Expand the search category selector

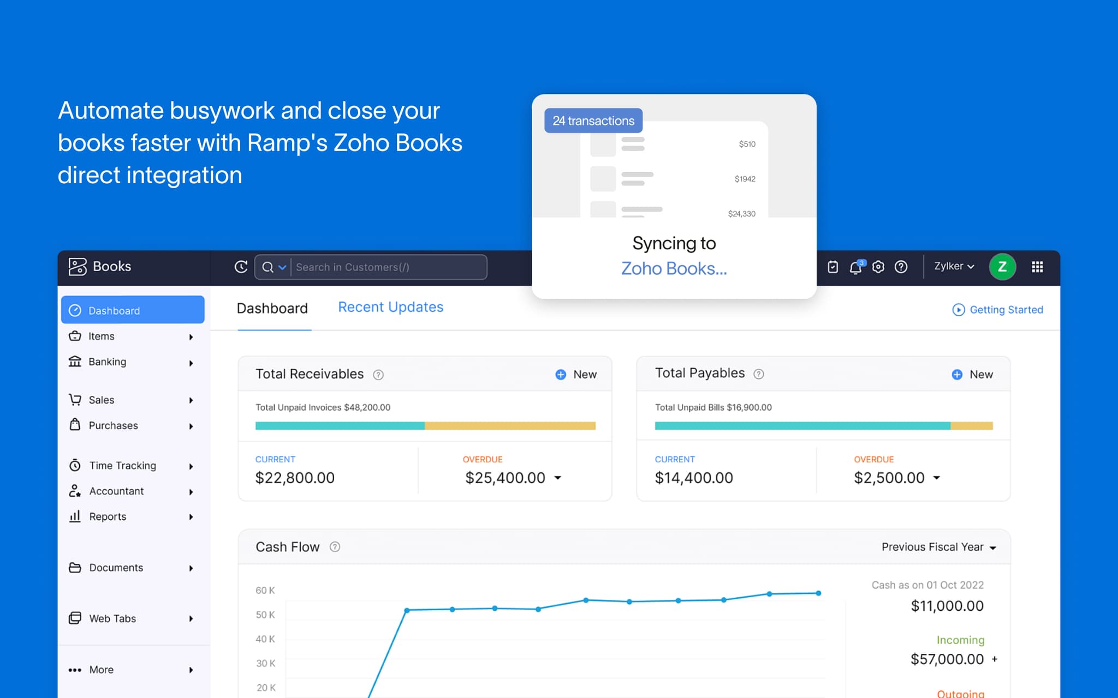[x=283, y=267]
